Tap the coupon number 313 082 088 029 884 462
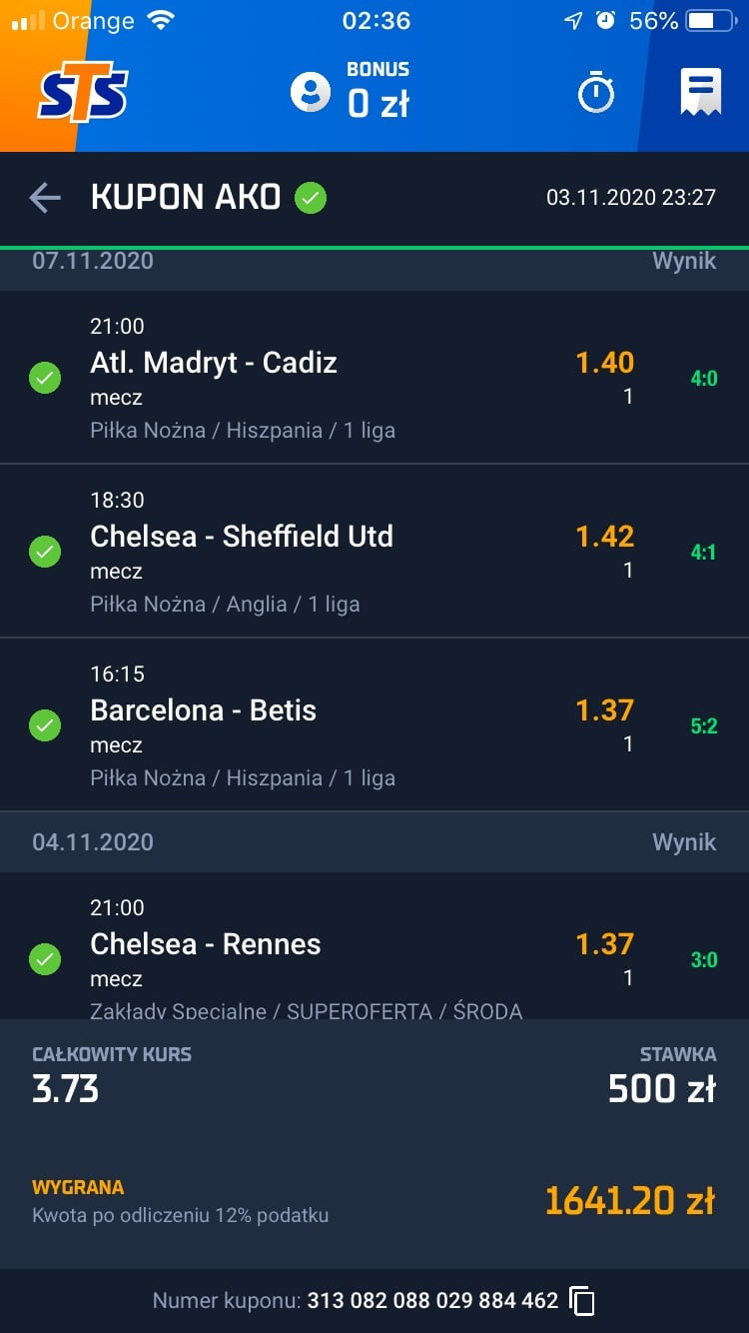This screenshot has width=749, height=1333. pos(432,1300)
